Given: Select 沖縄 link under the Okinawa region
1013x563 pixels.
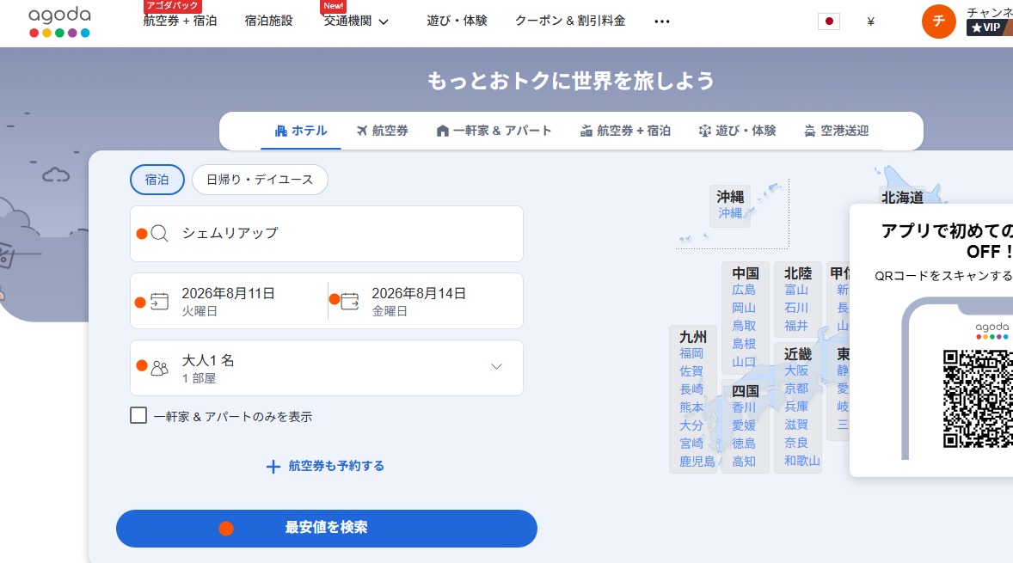Looking at the screenshot, I should [x=730, y=213].
